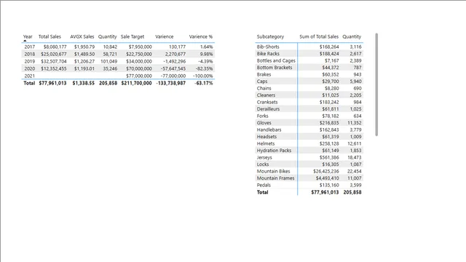Image resolution: width=466 pixels, height=262 pixels.
Task: Select the Bike Racks subcategory row
Action: [309, 53]
